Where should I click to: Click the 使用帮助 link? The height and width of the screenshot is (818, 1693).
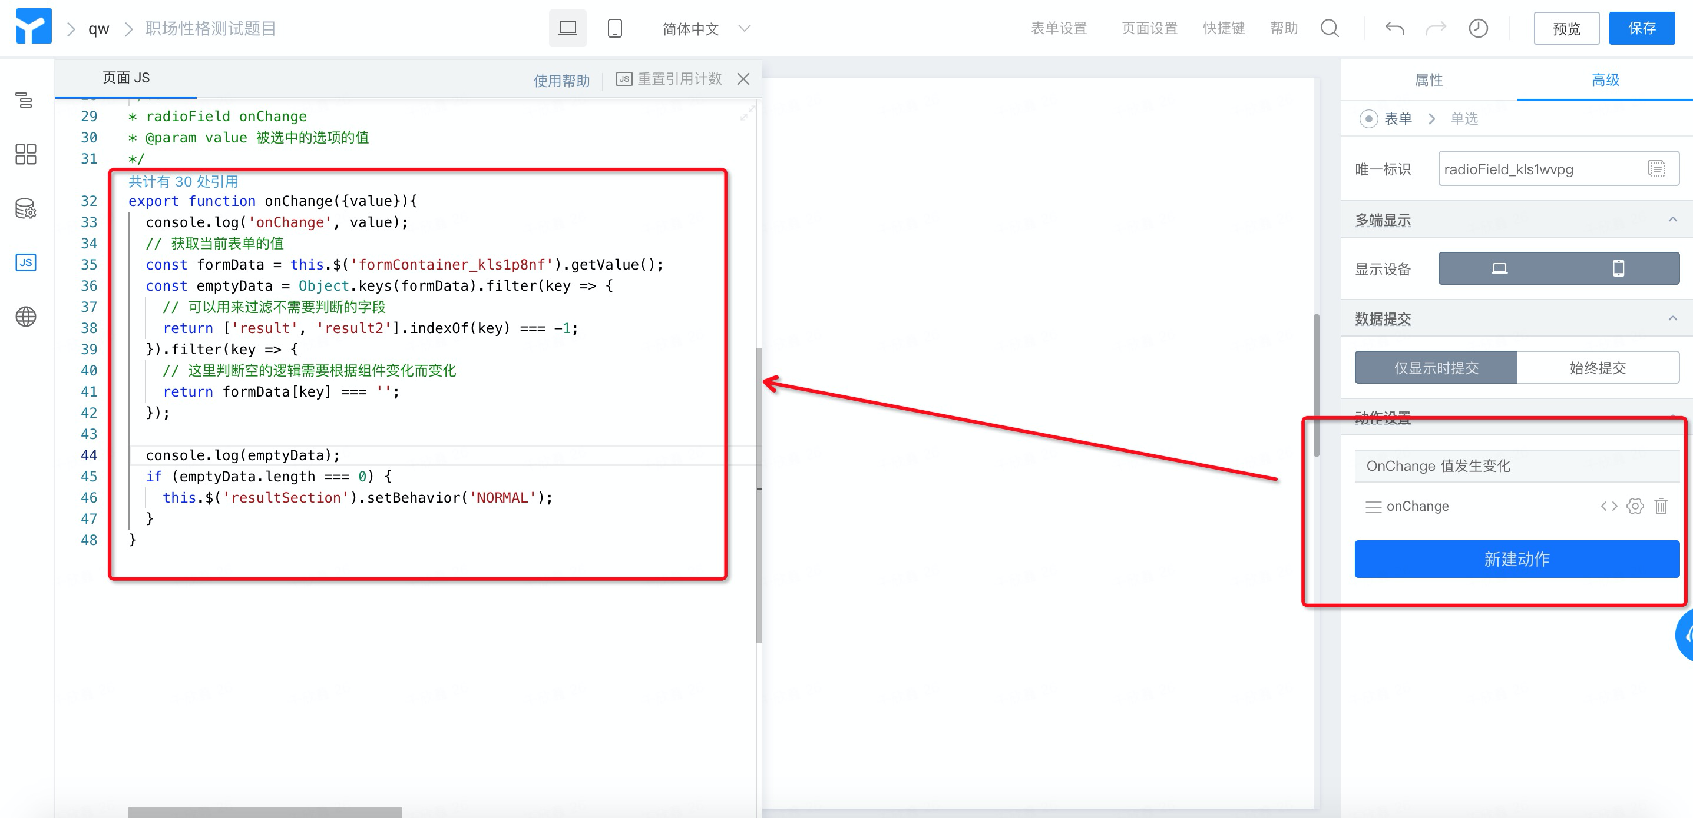(x=561, y=80)
